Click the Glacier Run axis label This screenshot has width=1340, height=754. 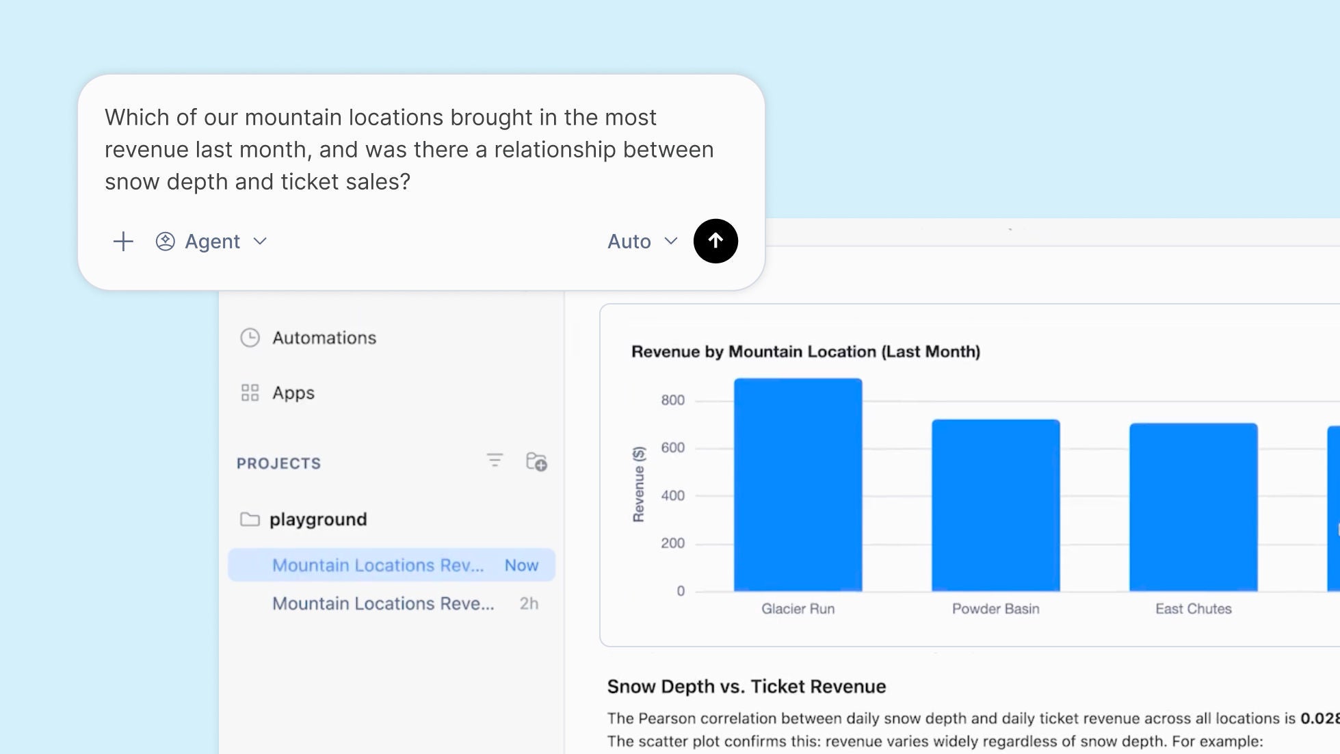click(x=798, y=609)
